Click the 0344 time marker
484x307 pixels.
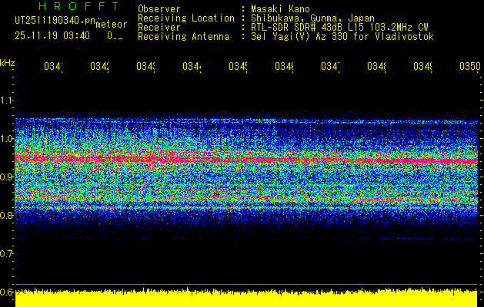[x=192, y=67]
